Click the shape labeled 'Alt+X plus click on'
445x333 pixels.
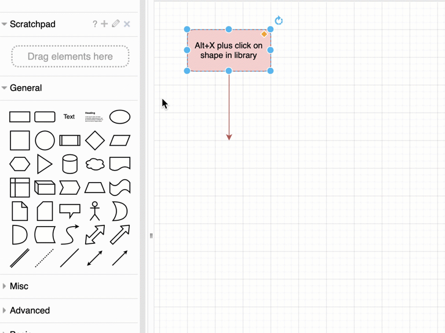tap(229, 50)
